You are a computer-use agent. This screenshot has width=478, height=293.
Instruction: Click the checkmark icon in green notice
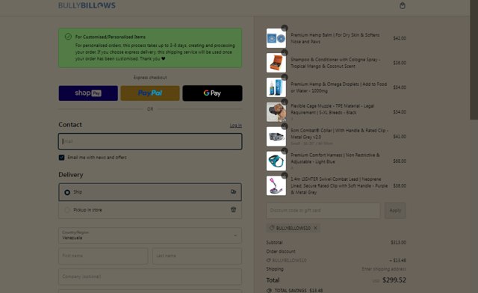pos(68,37)
